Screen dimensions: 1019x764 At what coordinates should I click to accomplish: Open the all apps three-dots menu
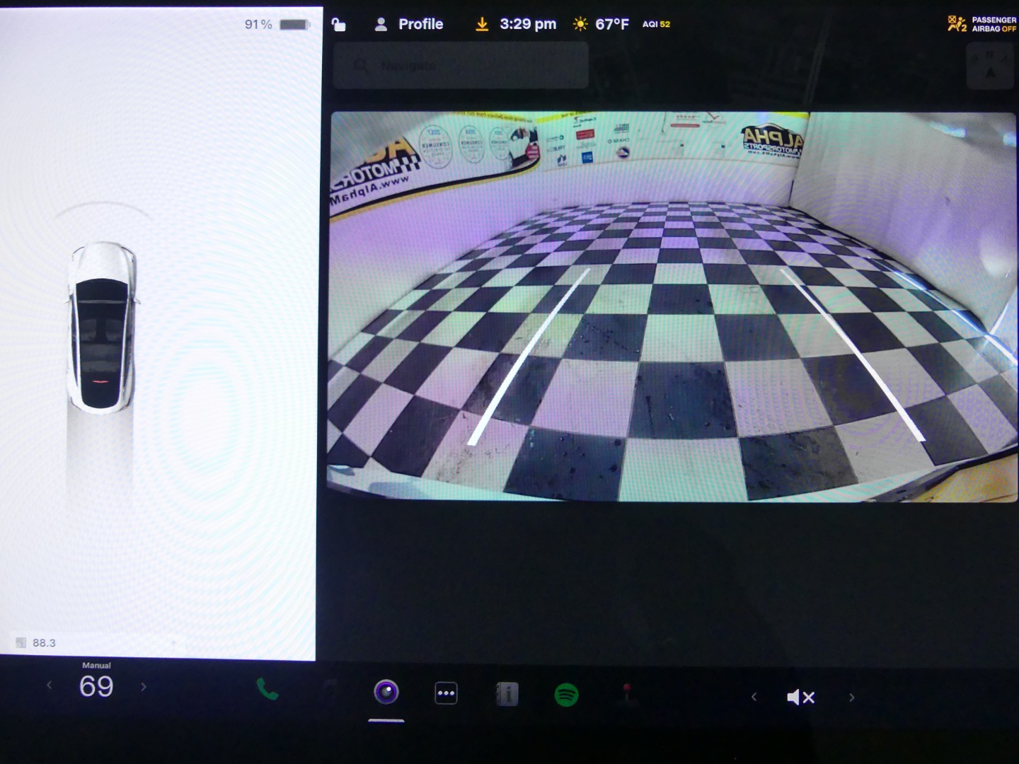(x=446, y=693)
